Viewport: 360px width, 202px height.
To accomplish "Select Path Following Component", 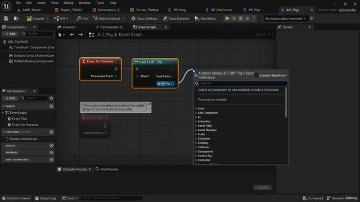I will coord(31,61).
